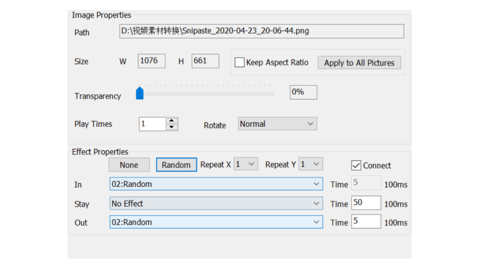Open the Repeat X dropdown

pyautogui.click(x=246, y=164)
